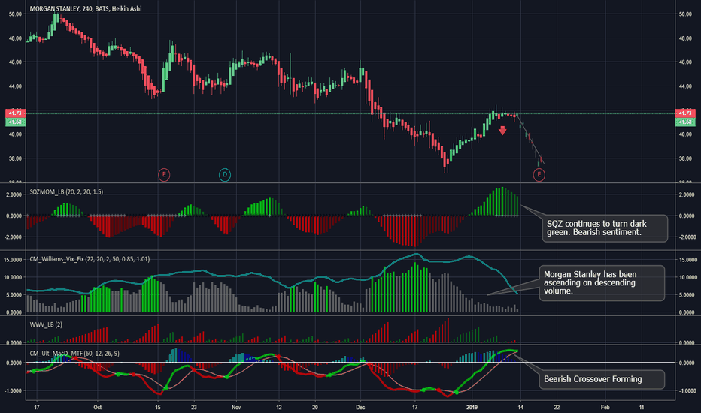Click the 'SQZ continues to turn dark green' note

point(605,228)
